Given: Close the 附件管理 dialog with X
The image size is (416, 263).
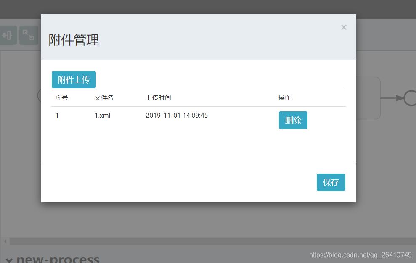Looking at the screenshot, I should point(344,27).
